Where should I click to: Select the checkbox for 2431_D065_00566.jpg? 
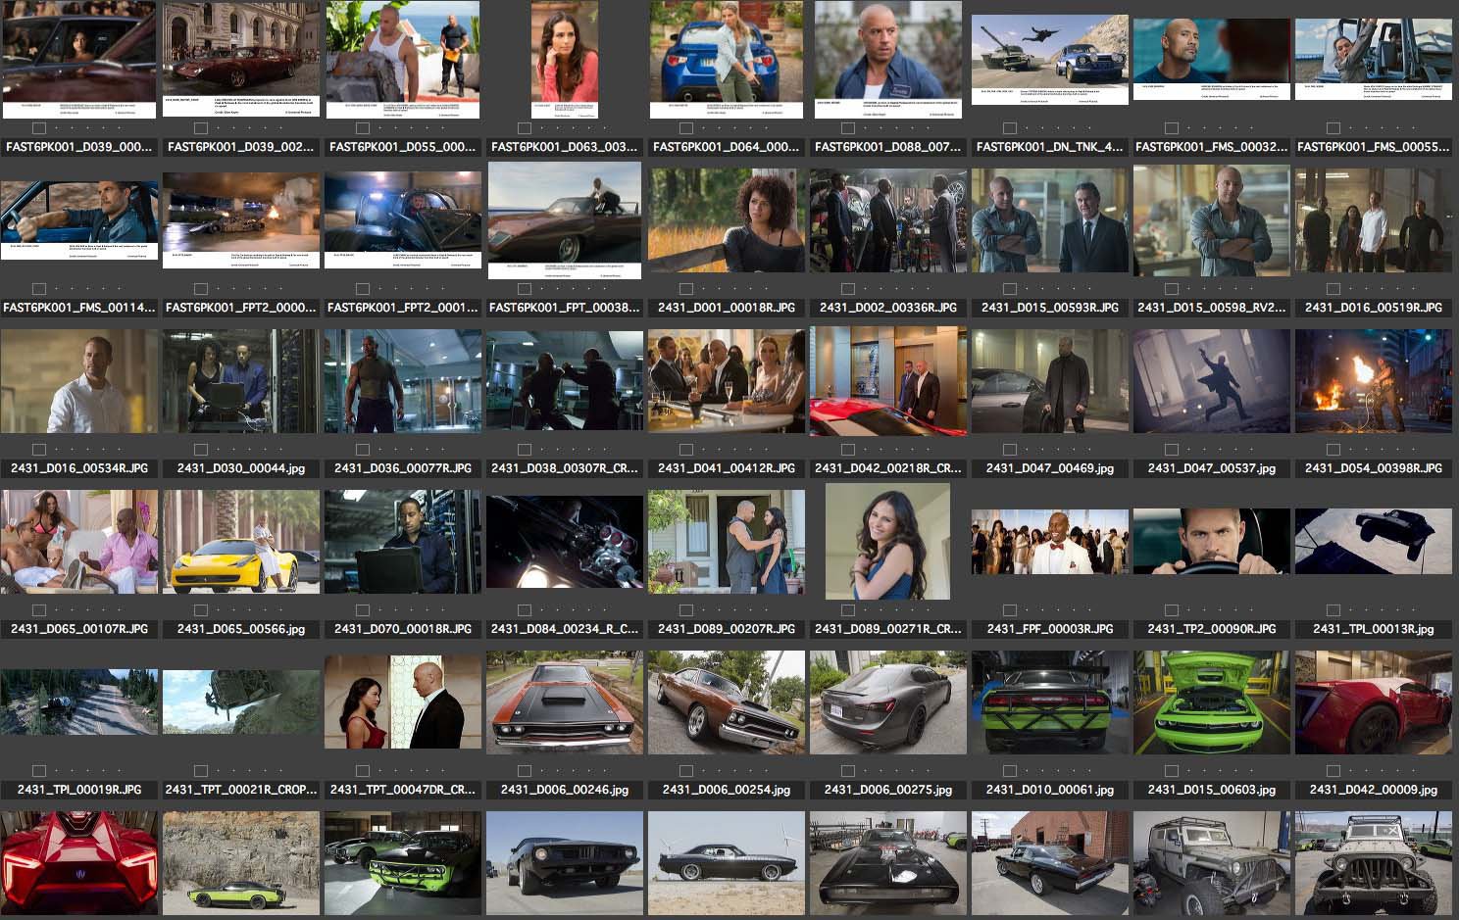201,610
